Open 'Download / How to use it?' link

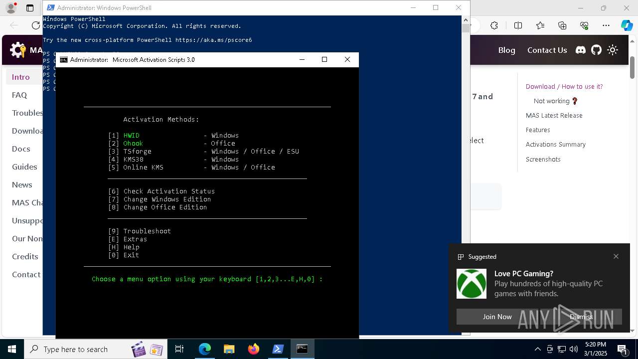(564, 86)
